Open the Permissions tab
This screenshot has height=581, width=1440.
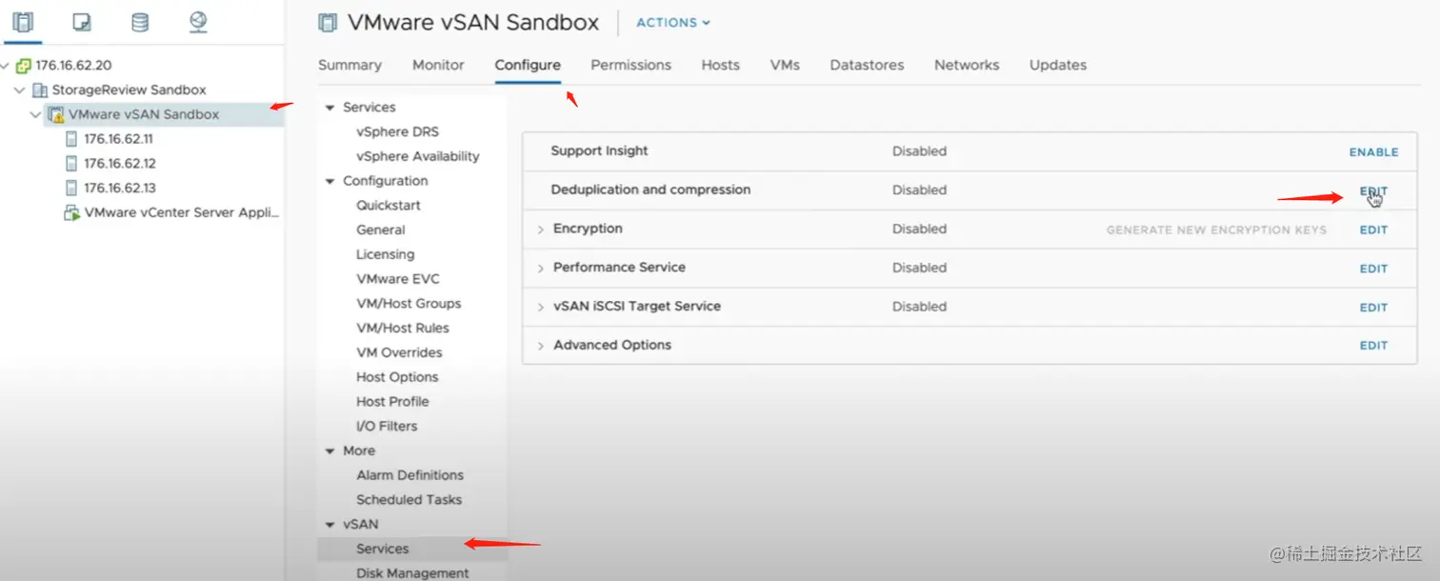[x=630, y=65]
